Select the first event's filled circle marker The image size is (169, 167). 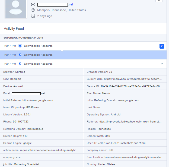(x=20, y=46)
